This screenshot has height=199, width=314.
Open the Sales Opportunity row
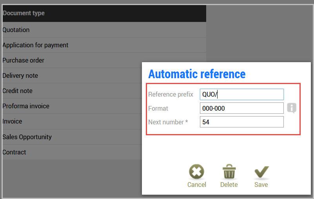point(72,137)
